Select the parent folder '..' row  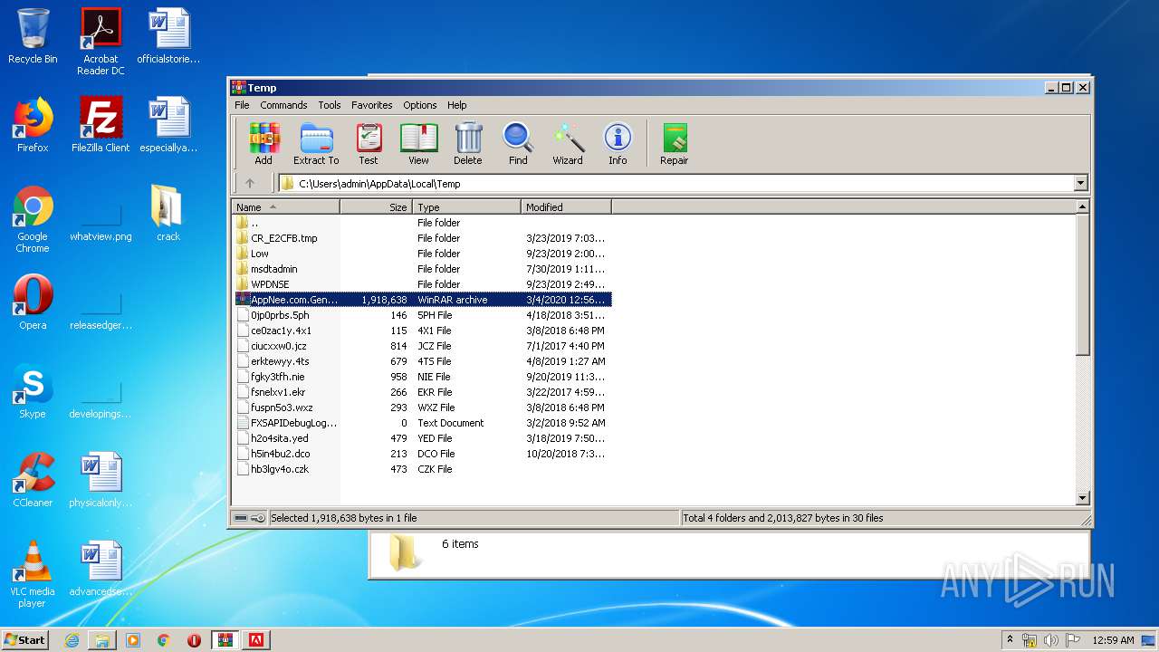pyautogui.click(x=422, y=223)
